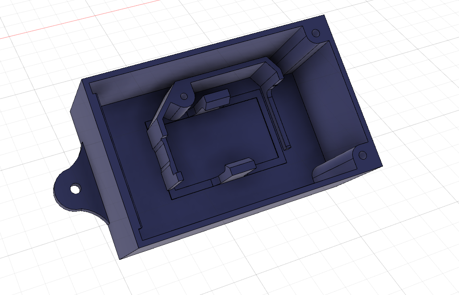459x295 pixels.
Task: Click the screw hole in lower-right corner post
Action: [363, 155]
